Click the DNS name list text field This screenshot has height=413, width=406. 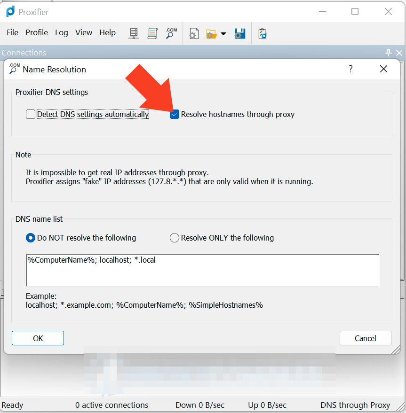pos(202,270)
